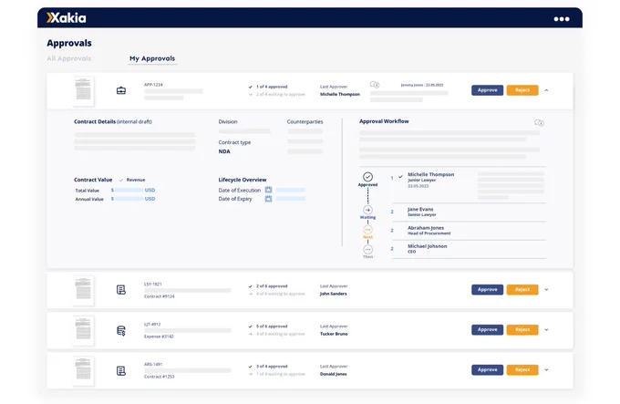Image resolution: width=620 pixels, height=404 pixels.
Task: Expand the LSY-1821 row chevron
Action: pos(546,290)
